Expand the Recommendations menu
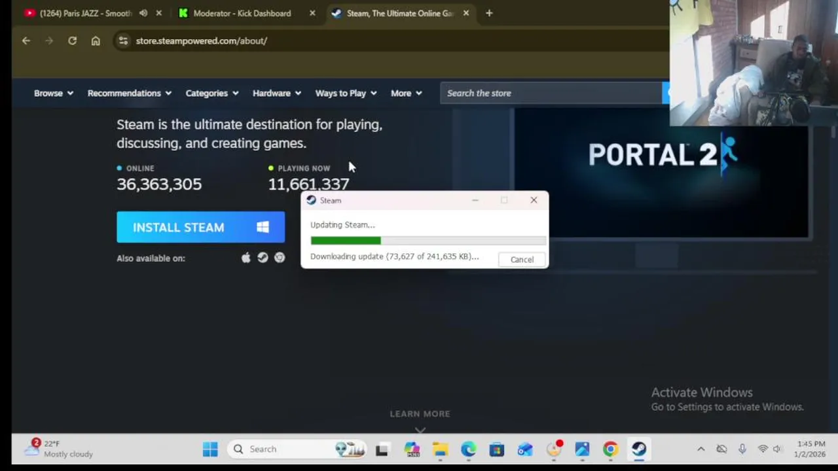 click(130, 93)
